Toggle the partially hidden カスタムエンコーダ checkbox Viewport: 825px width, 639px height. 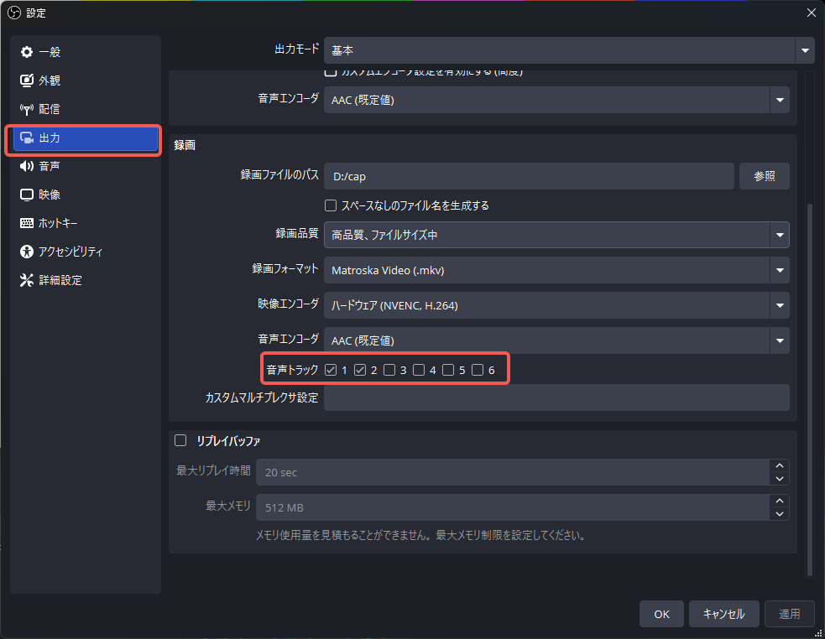(331, 73)
